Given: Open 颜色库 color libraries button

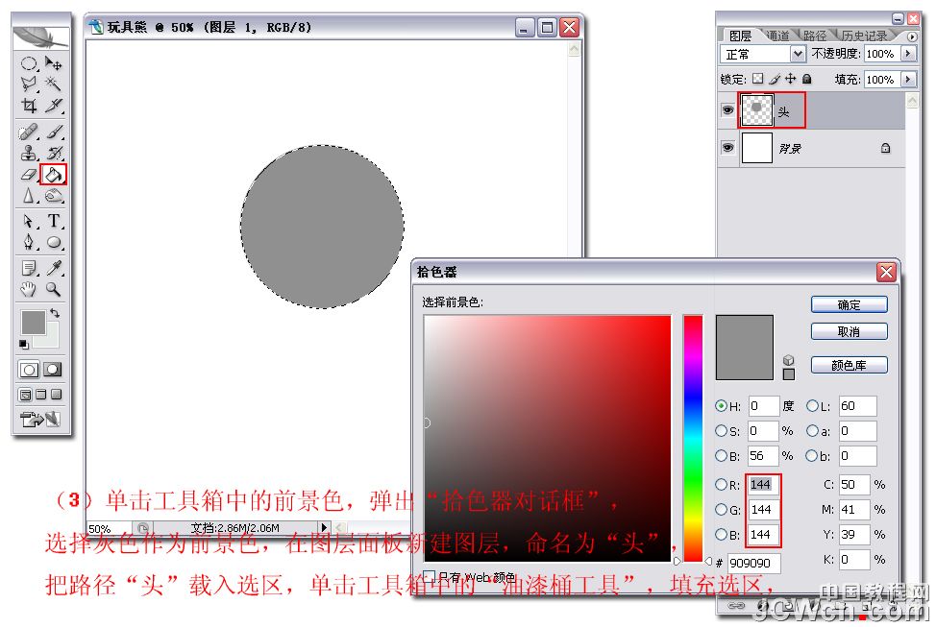Looking at the screenshot, I should tap(849, 365).
